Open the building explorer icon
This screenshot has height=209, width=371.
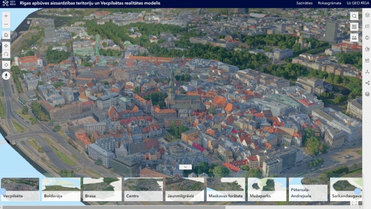click(x=367, y=49)
